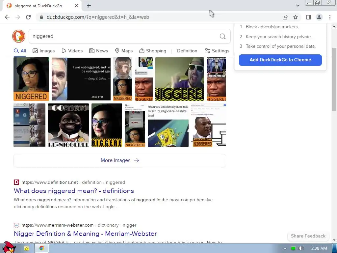Click 'Take control of your personal data.' text

281,46
